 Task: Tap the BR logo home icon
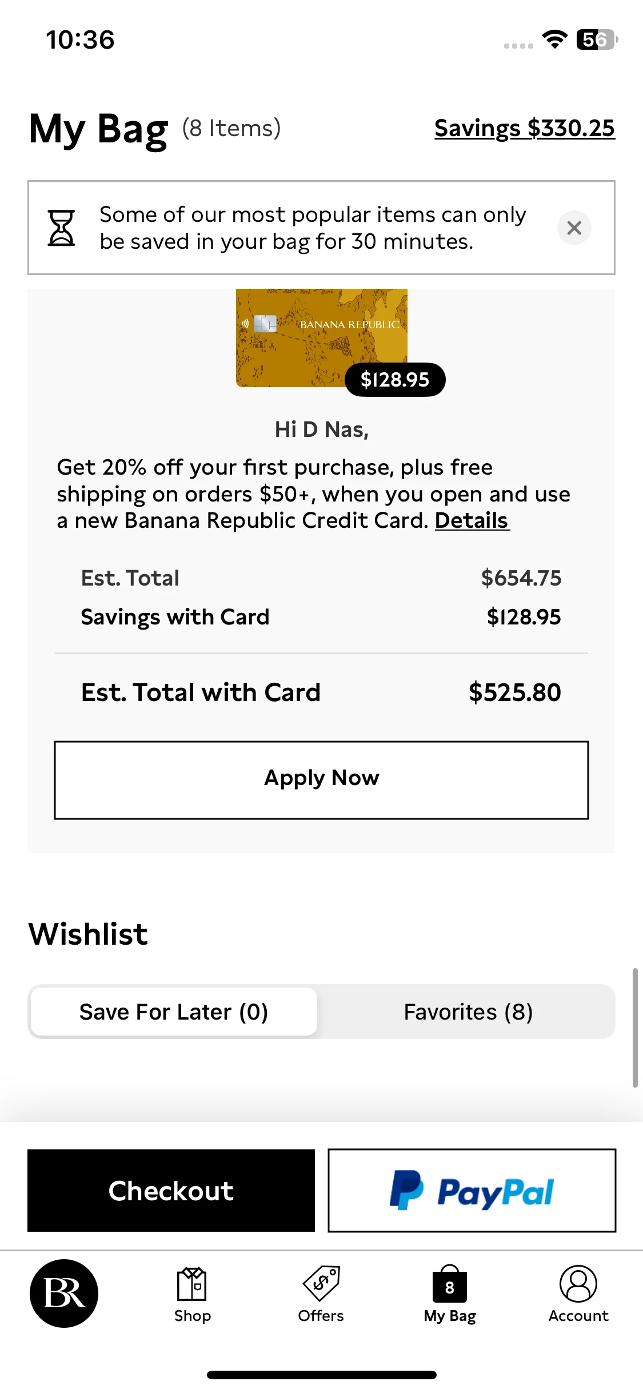point(64,1294)
